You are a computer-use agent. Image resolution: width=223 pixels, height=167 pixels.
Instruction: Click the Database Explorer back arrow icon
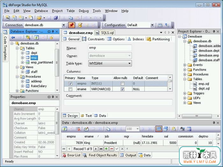click(x=13, y=38)
